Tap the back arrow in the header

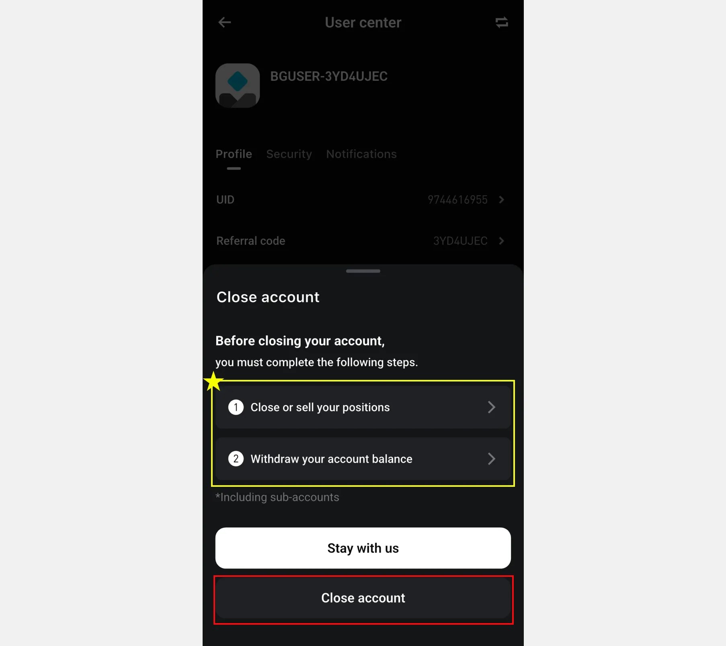click(224, 23)
